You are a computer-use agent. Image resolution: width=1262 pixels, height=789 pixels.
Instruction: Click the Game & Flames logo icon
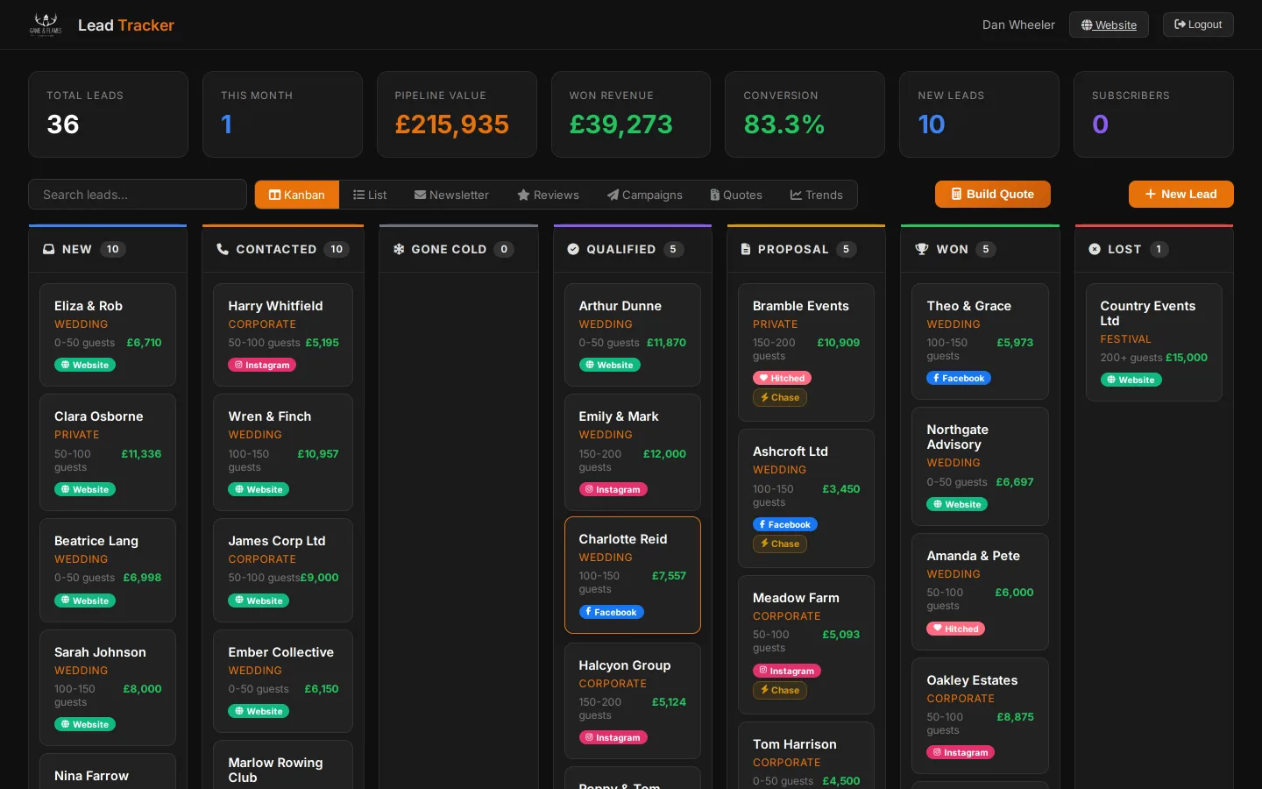click(46, 25)
